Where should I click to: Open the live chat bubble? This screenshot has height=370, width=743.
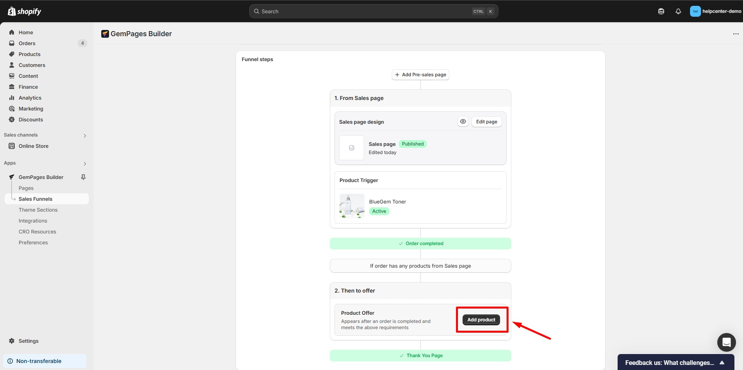click(726, 342)
